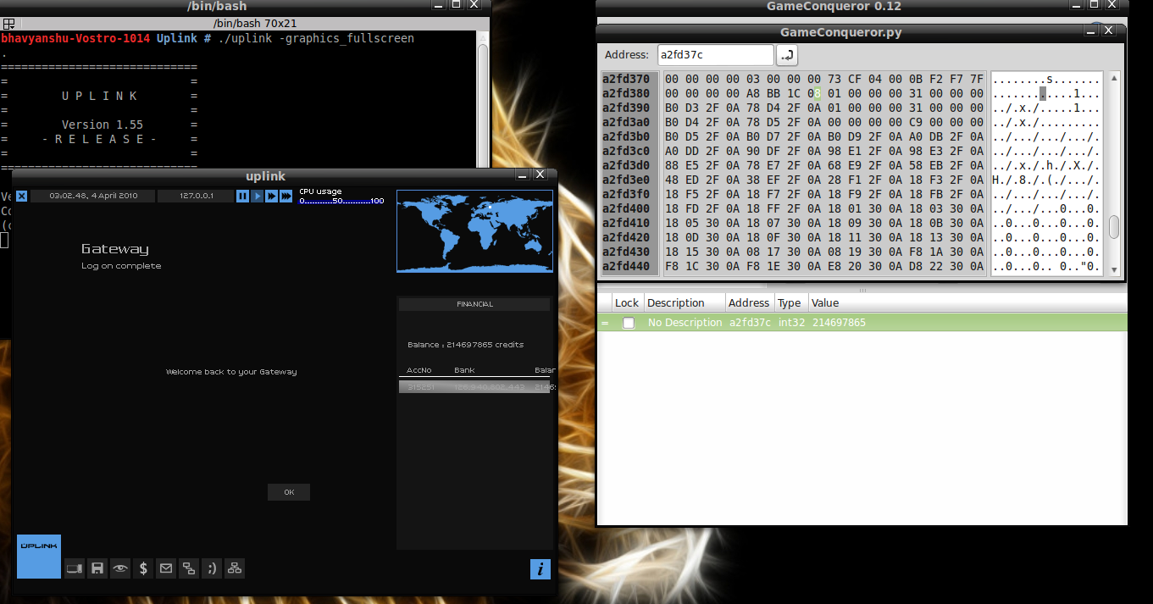
Task: Sort by the Address column header
Action: (749, 302)
